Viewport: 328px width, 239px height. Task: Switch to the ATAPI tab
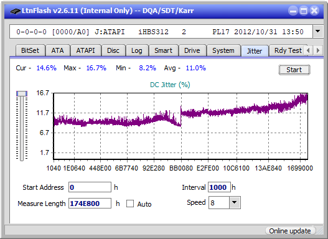(85, 50)
